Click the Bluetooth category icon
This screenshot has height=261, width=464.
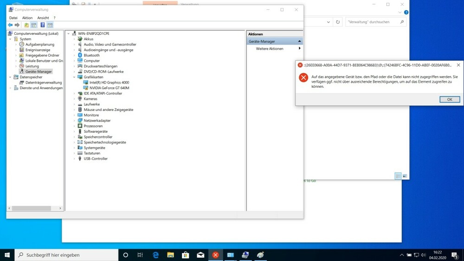point(80,55)
